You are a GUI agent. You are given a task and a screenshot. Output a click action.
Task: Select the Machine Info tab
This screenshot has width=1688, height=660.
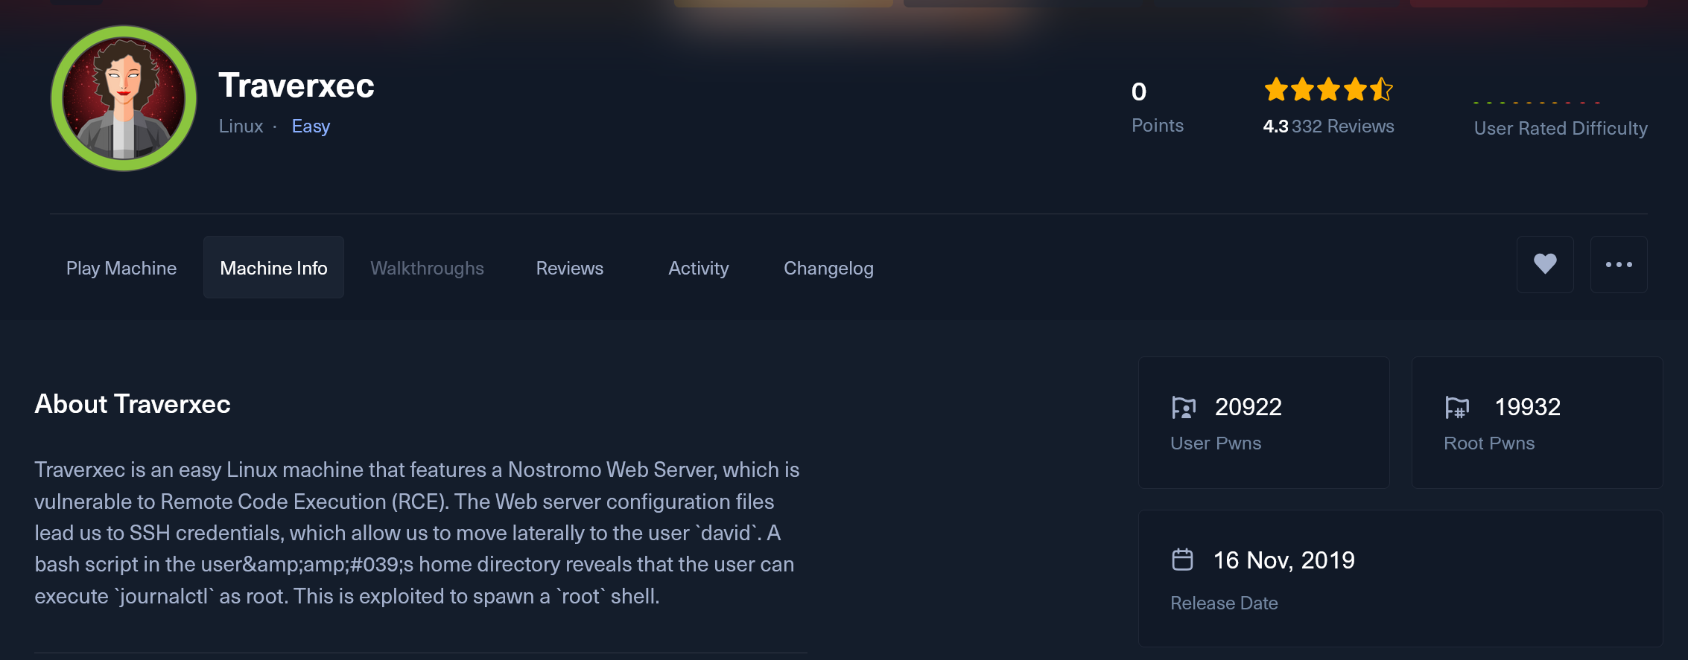pos(273,268)
